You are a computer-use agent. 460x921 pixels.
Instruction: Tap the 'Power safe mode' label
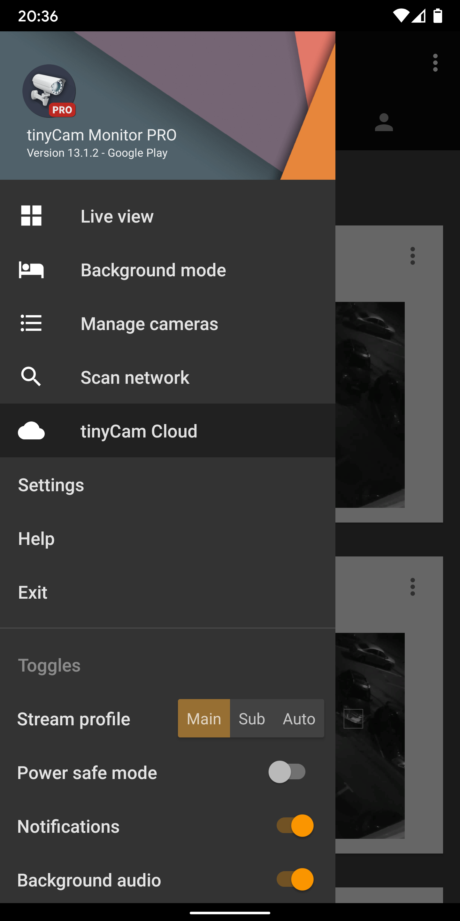coord(87,773)
